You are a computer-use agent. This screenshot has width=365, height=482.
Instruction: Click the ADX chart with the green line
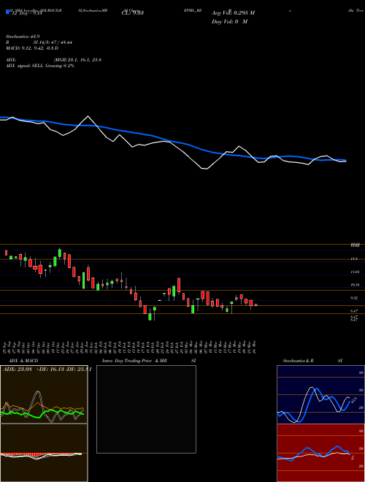44,394
